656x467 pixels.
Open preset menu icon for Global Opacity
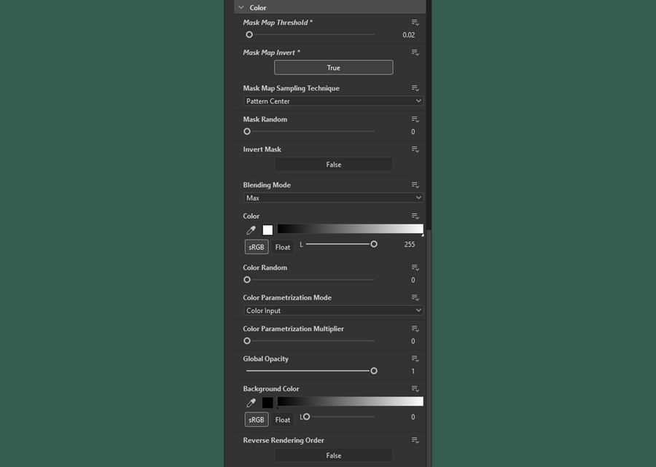pos(415,358)
